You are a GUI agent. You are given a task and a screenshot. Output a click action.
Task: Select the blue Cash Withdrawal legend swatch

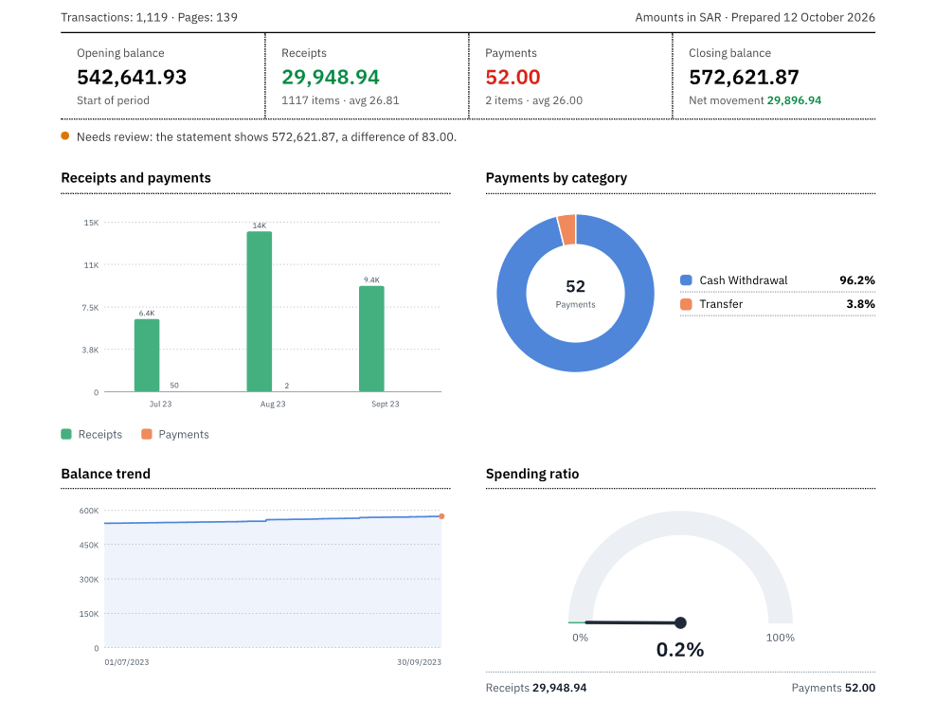tap(686, 280)
